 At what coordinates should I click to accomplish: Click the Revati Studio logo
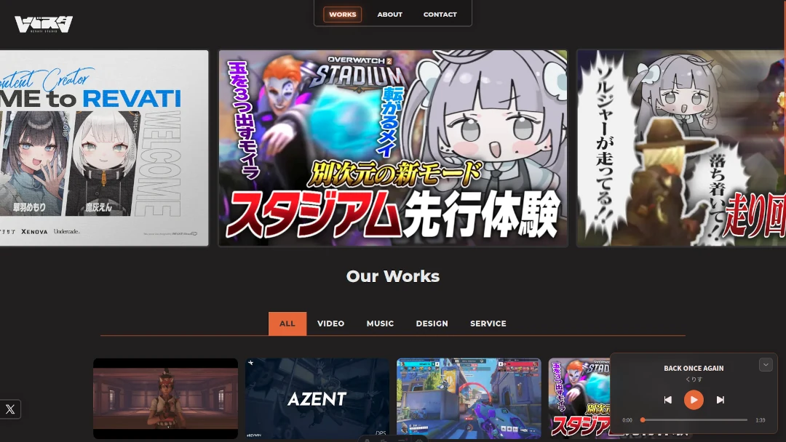tap(44, 24)
